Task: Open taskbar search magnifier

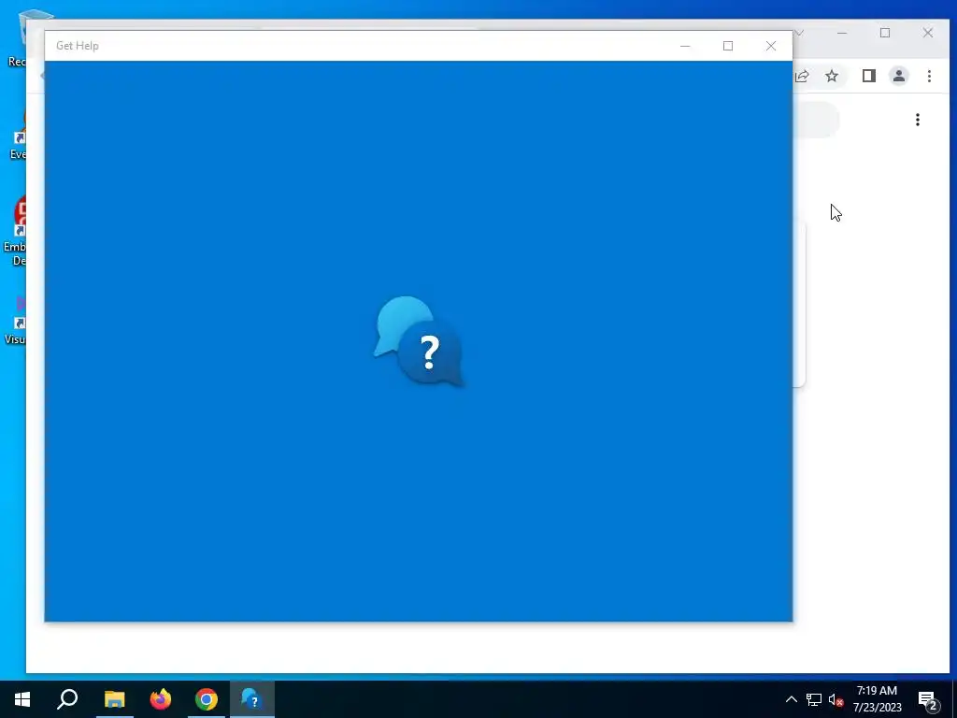Action: point(67,699)
